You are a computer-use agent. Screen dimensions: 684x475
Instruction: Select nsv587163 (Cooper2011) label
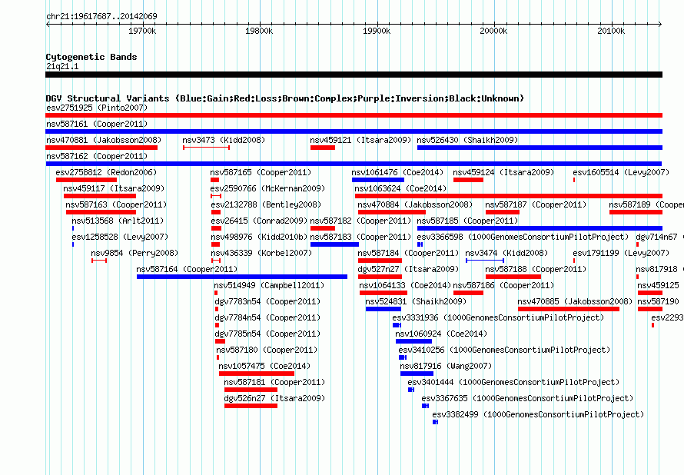click(x=116, y=204)
